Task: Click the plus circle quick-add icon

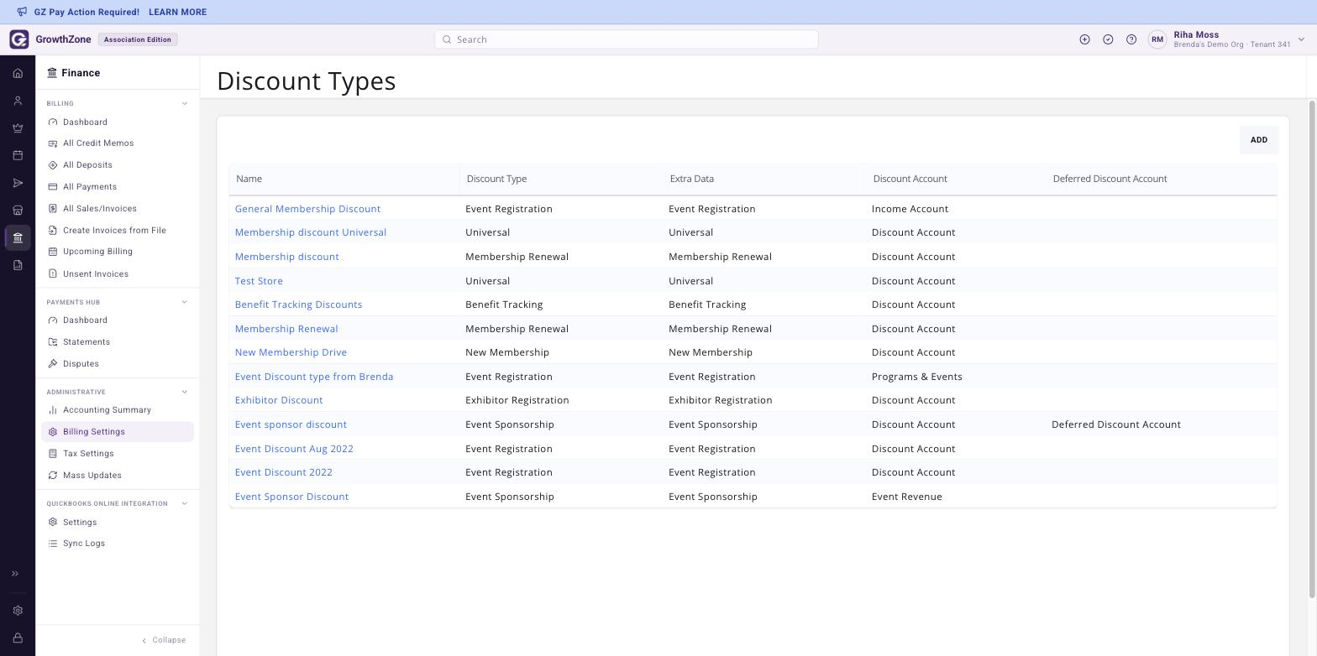Action: click(x=1084, y=39)
